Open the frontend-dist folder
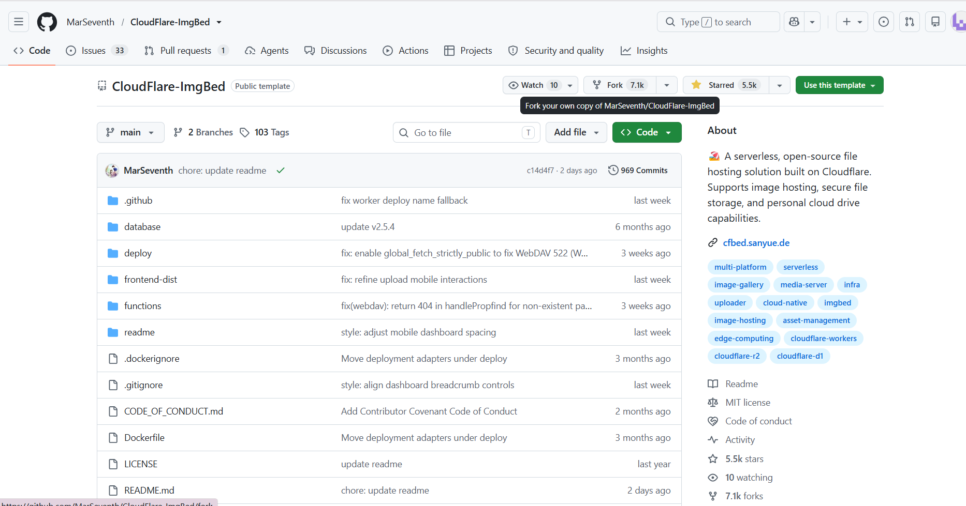The width and height of the screenshot is (966, 506). [151, 280]
